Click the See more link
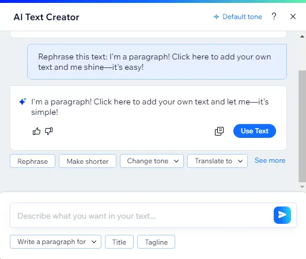 pos(270,160)
